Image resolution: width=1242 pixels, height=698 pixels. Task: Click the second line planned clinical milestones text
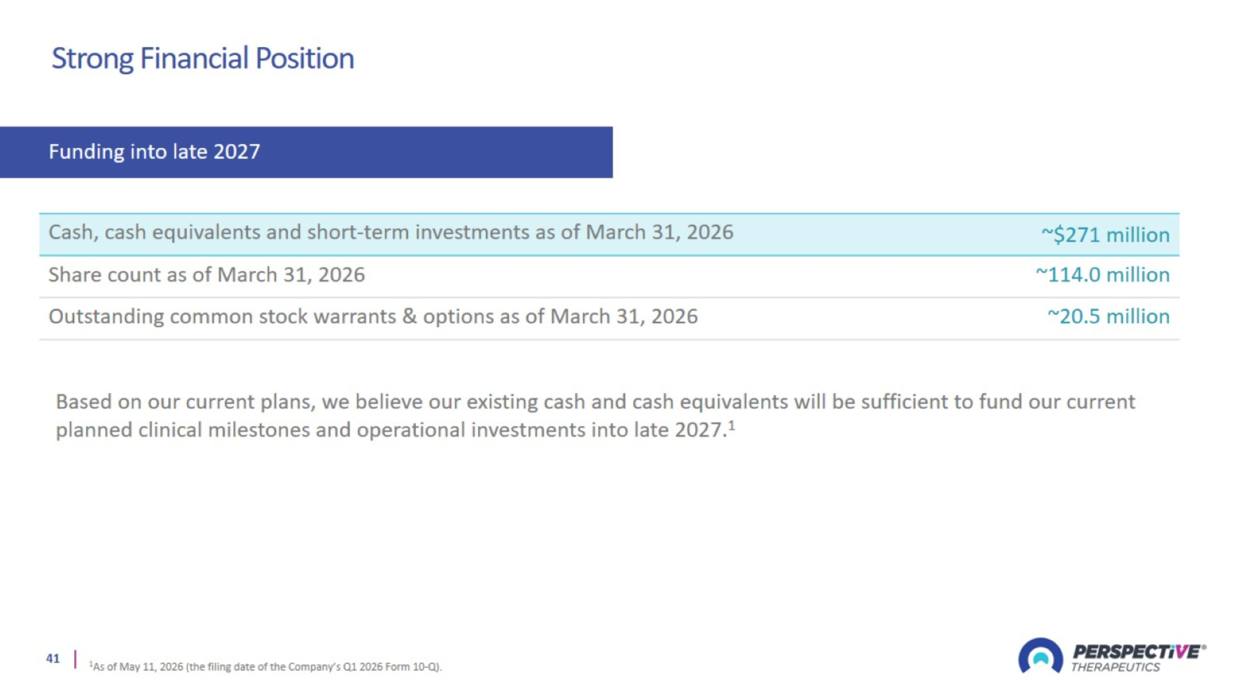tap(395, 430)
